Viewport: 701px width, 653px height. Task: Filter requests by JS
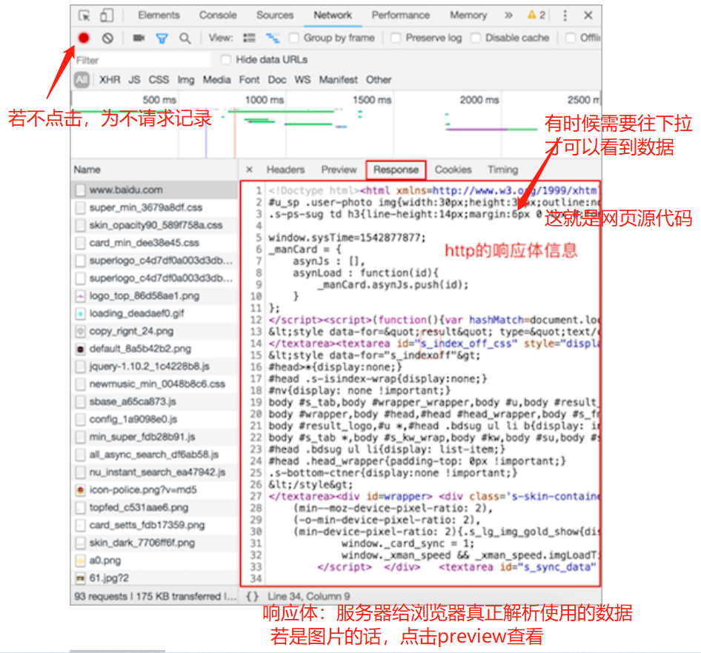134,80
